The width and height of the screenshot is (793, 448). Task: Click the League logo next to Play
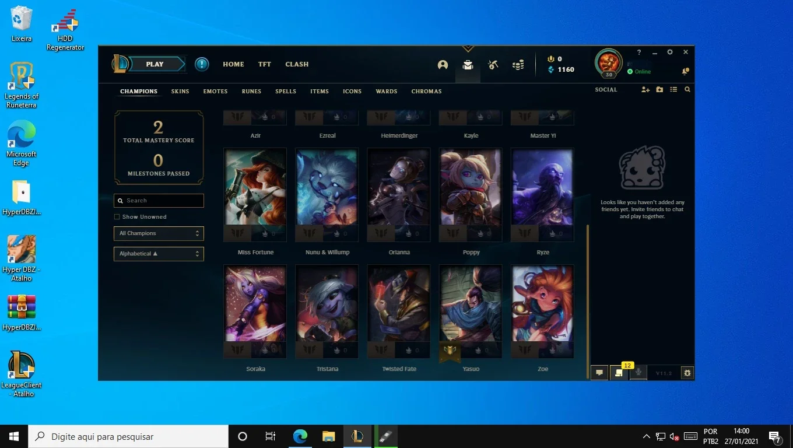(121, 64)
